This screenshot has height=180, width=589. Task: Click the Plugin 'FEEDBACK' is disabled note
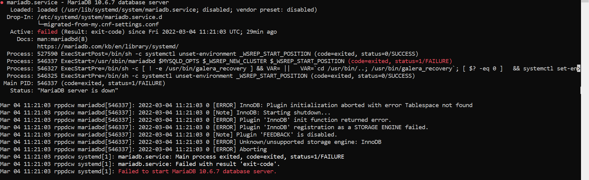[286, 135]
